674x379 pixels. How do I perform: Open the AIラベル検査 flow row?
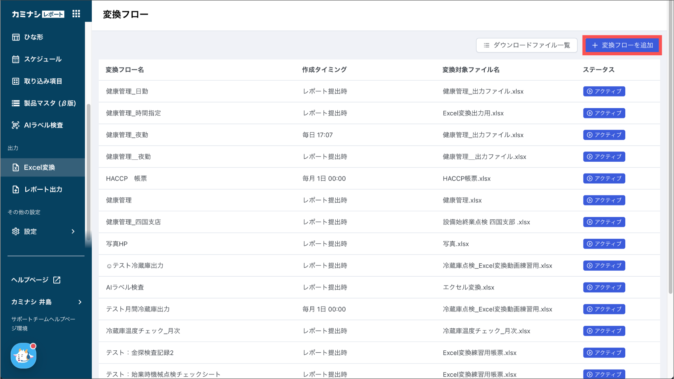(125, 287)
